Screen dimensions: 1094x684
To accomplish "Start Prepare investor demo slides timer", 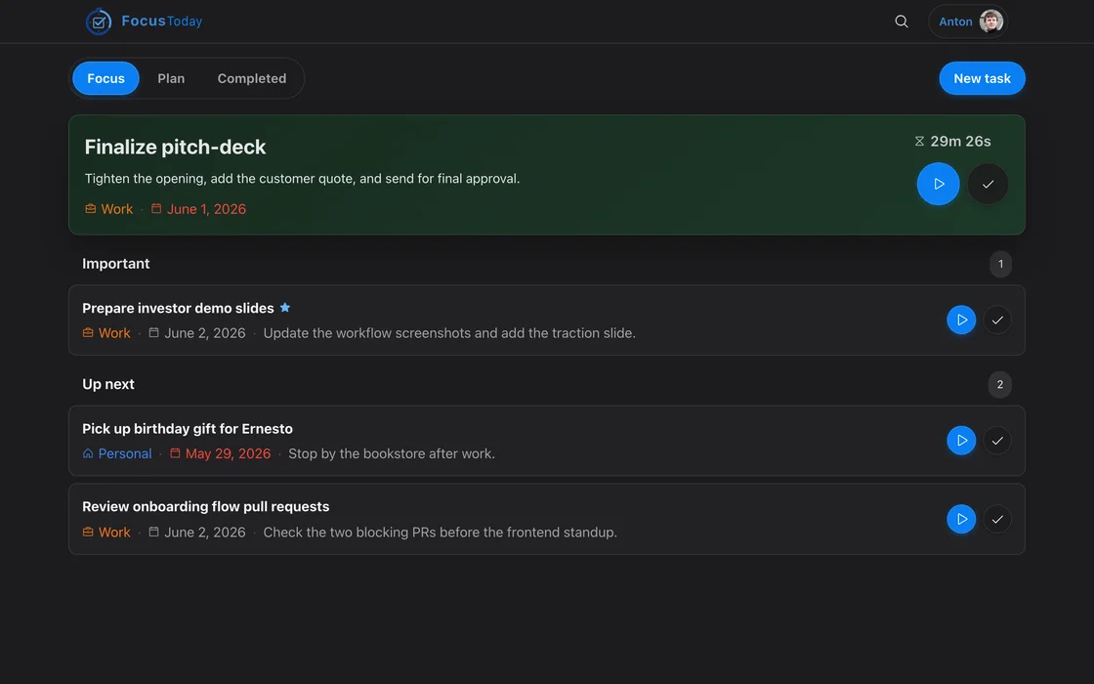I will [x=961, y=320].
